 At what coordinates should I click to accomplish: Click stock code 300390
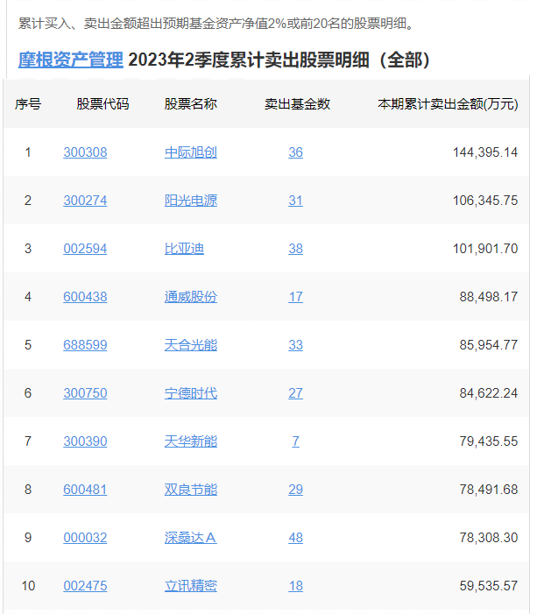(x=85, y=441)
